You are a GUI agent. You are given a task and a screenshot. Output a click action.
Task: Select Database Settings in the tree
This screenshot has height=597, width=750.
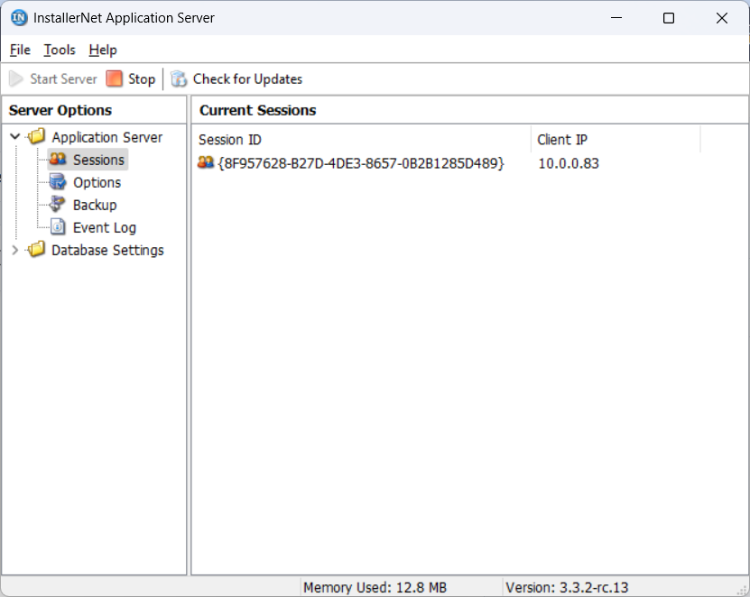point(107,250)
